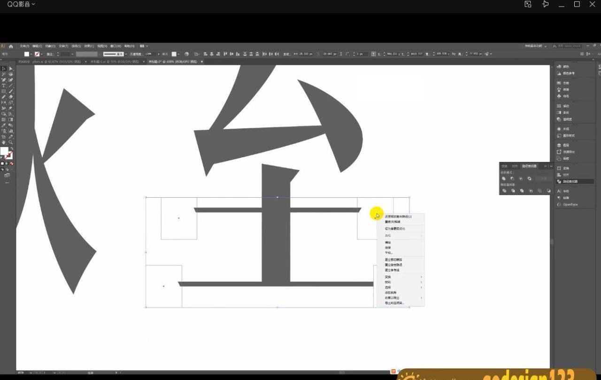Choose 建立剪切蒙版 from the context menu

click(393, 259)
